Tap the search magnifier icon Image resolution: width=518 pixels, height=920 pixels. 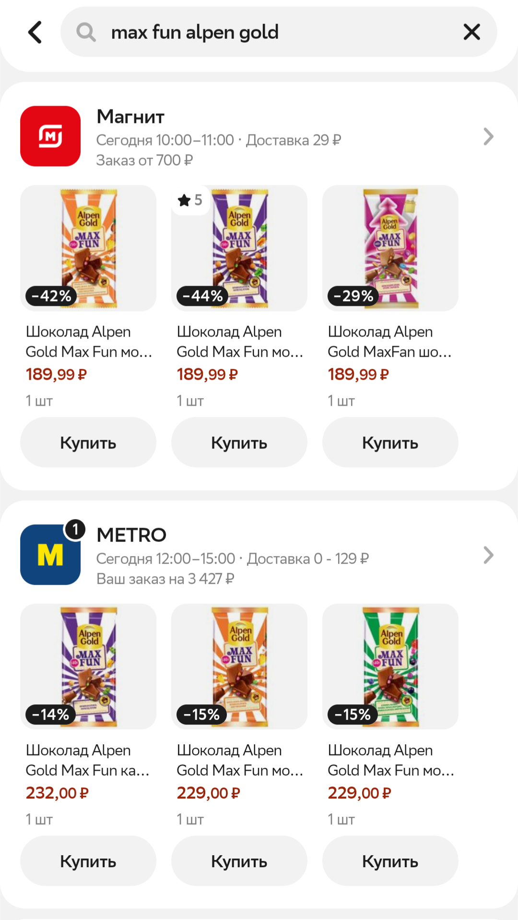[86, 32]
